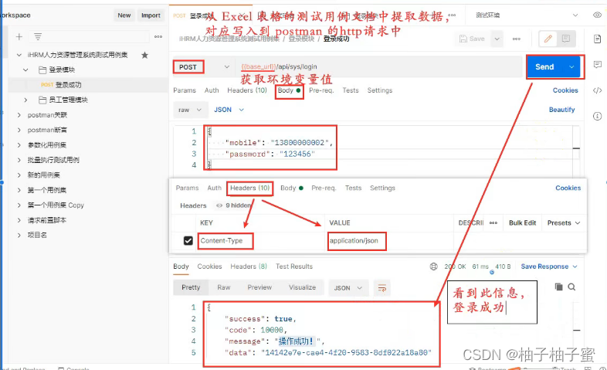607x370 pixels.
Task: Click the environment quick look eye icon
Action: (597, 15)
